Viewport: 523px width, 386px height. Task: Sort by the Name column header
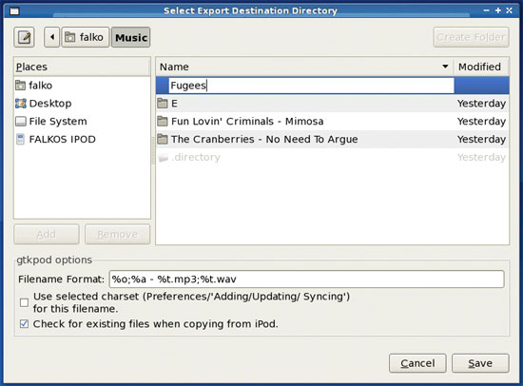pyautogui.click(x=304, y=67)
